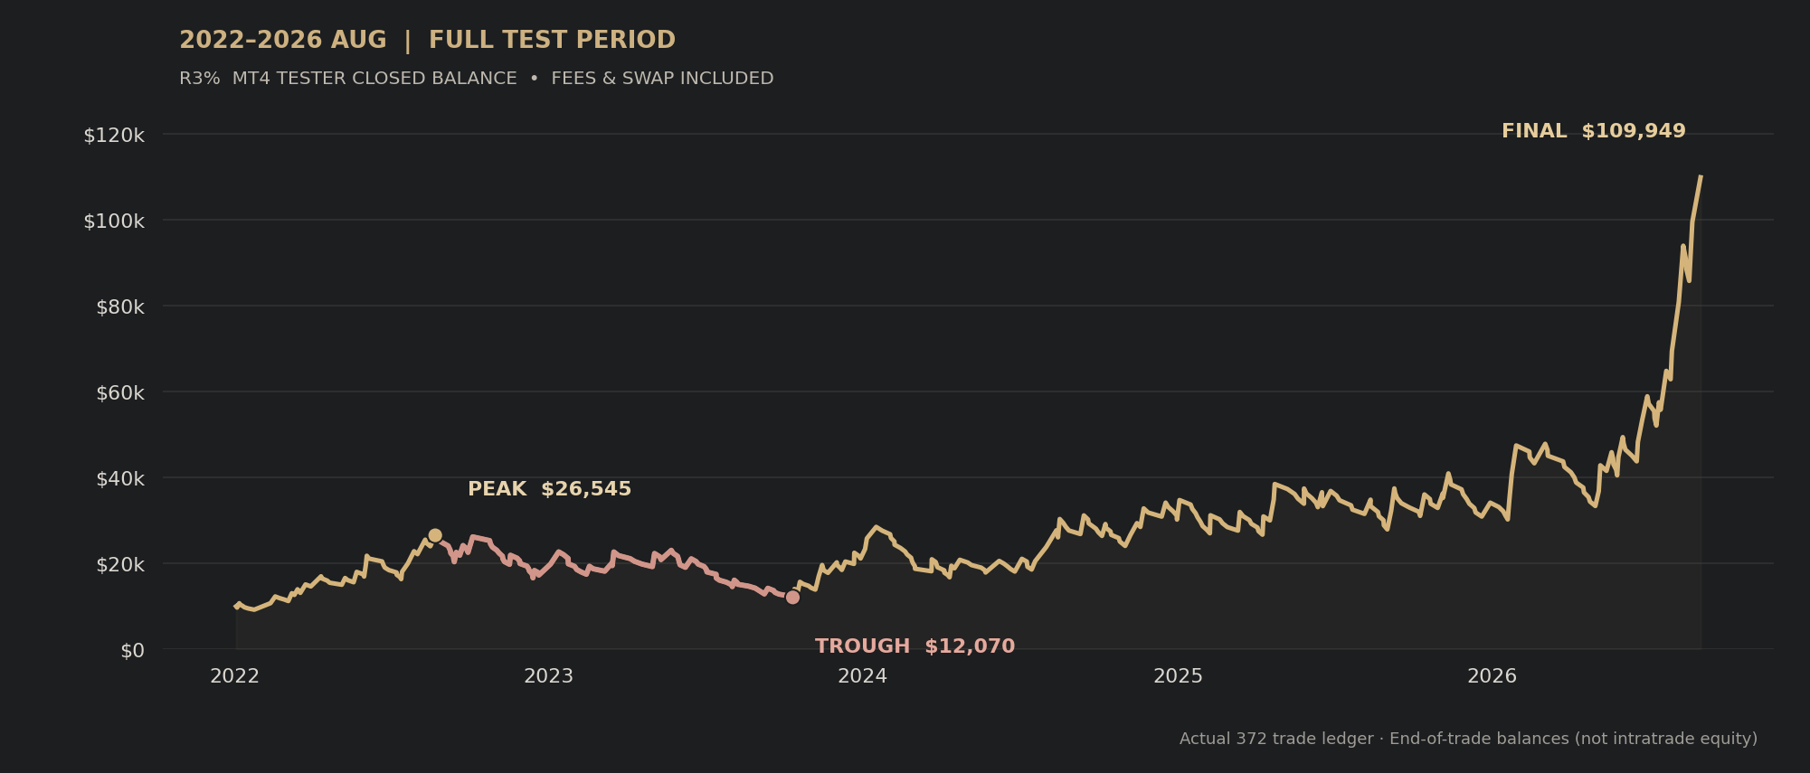The height and width of the screenshot is (773, 1810).
Task: Click the $100k y-axis label
Action: pyautogui.click(x=114, y=222)
